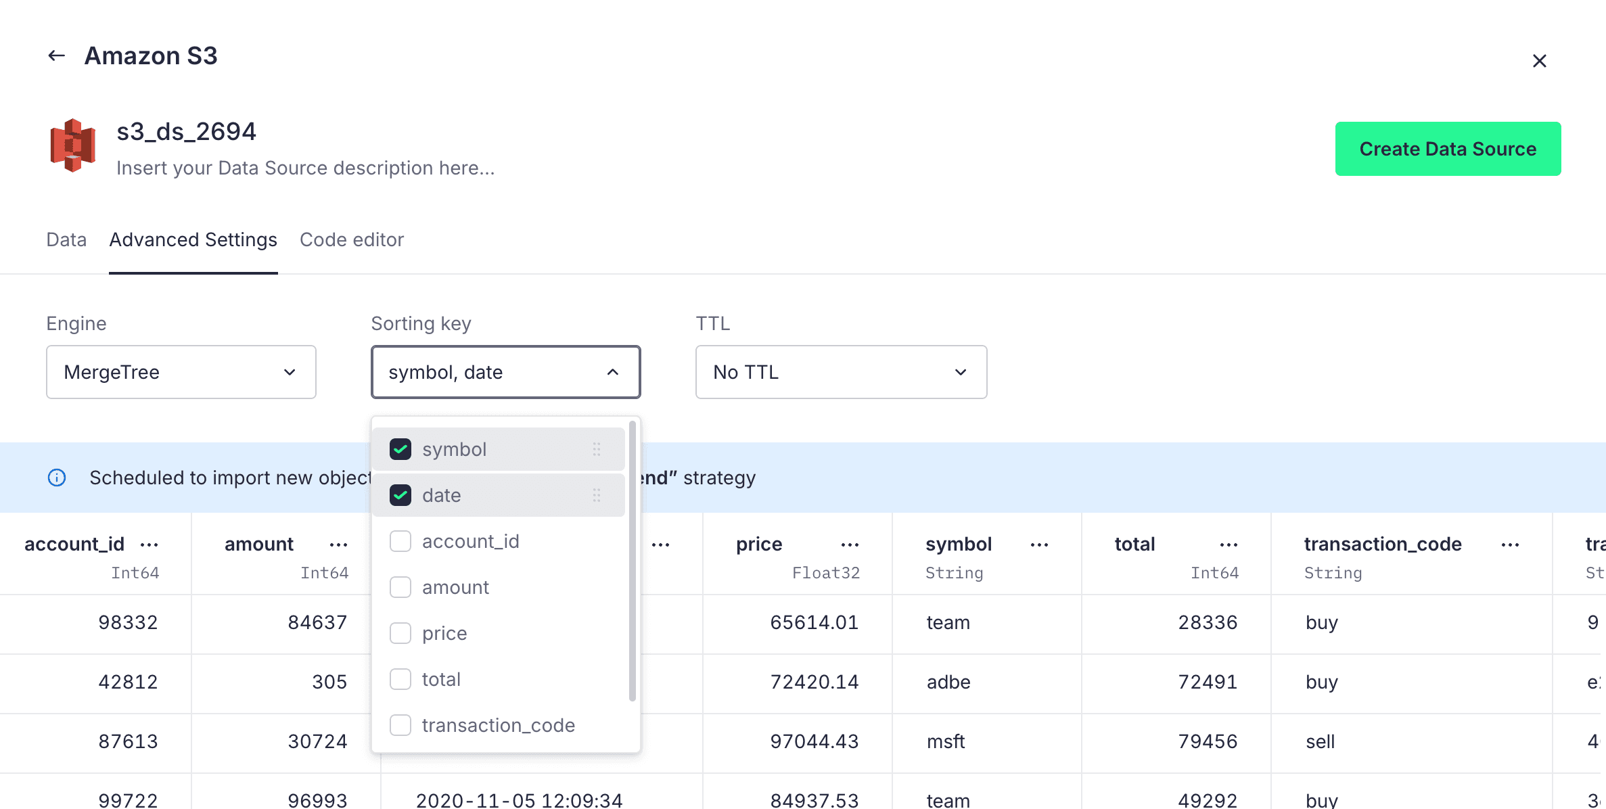Open the column options ellipsis for price
This screenshot has height=809, width=1606.
click(x=850, y=544)
